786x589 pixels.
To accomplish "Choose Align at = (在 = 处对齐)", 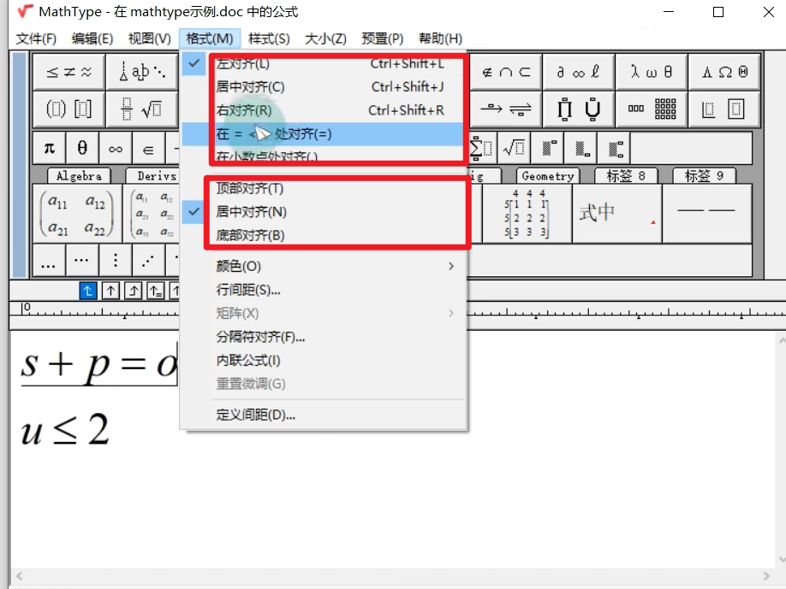I will coord(323,134).
